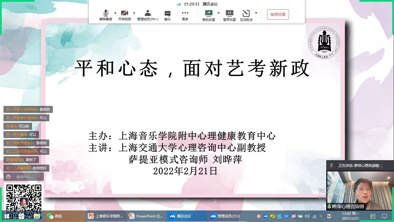This screenshot has width=394, height=222.
Task: Click 初二乙郑翰妈妈's message 老师您好
Action: pyautogui.click(x=26, y=168)
